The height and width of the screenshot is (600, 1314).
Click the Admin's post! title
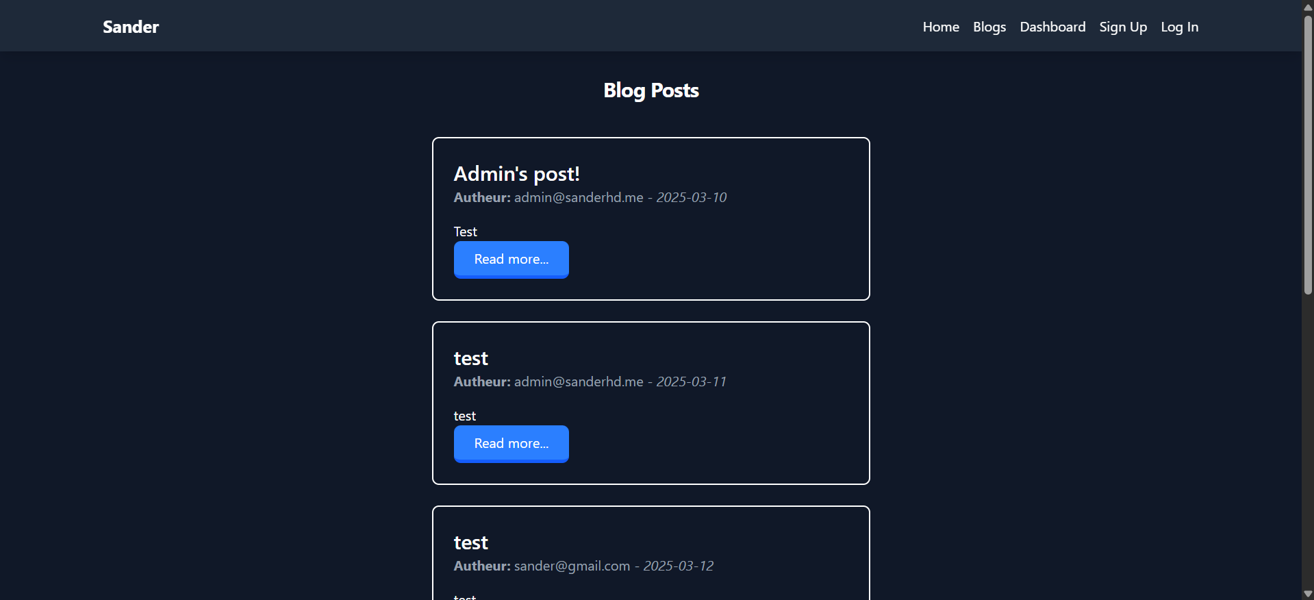coord(516,174)
